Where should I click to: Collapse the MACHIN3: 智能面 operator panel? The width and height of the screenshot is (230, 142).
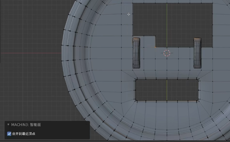click(8, 125)
